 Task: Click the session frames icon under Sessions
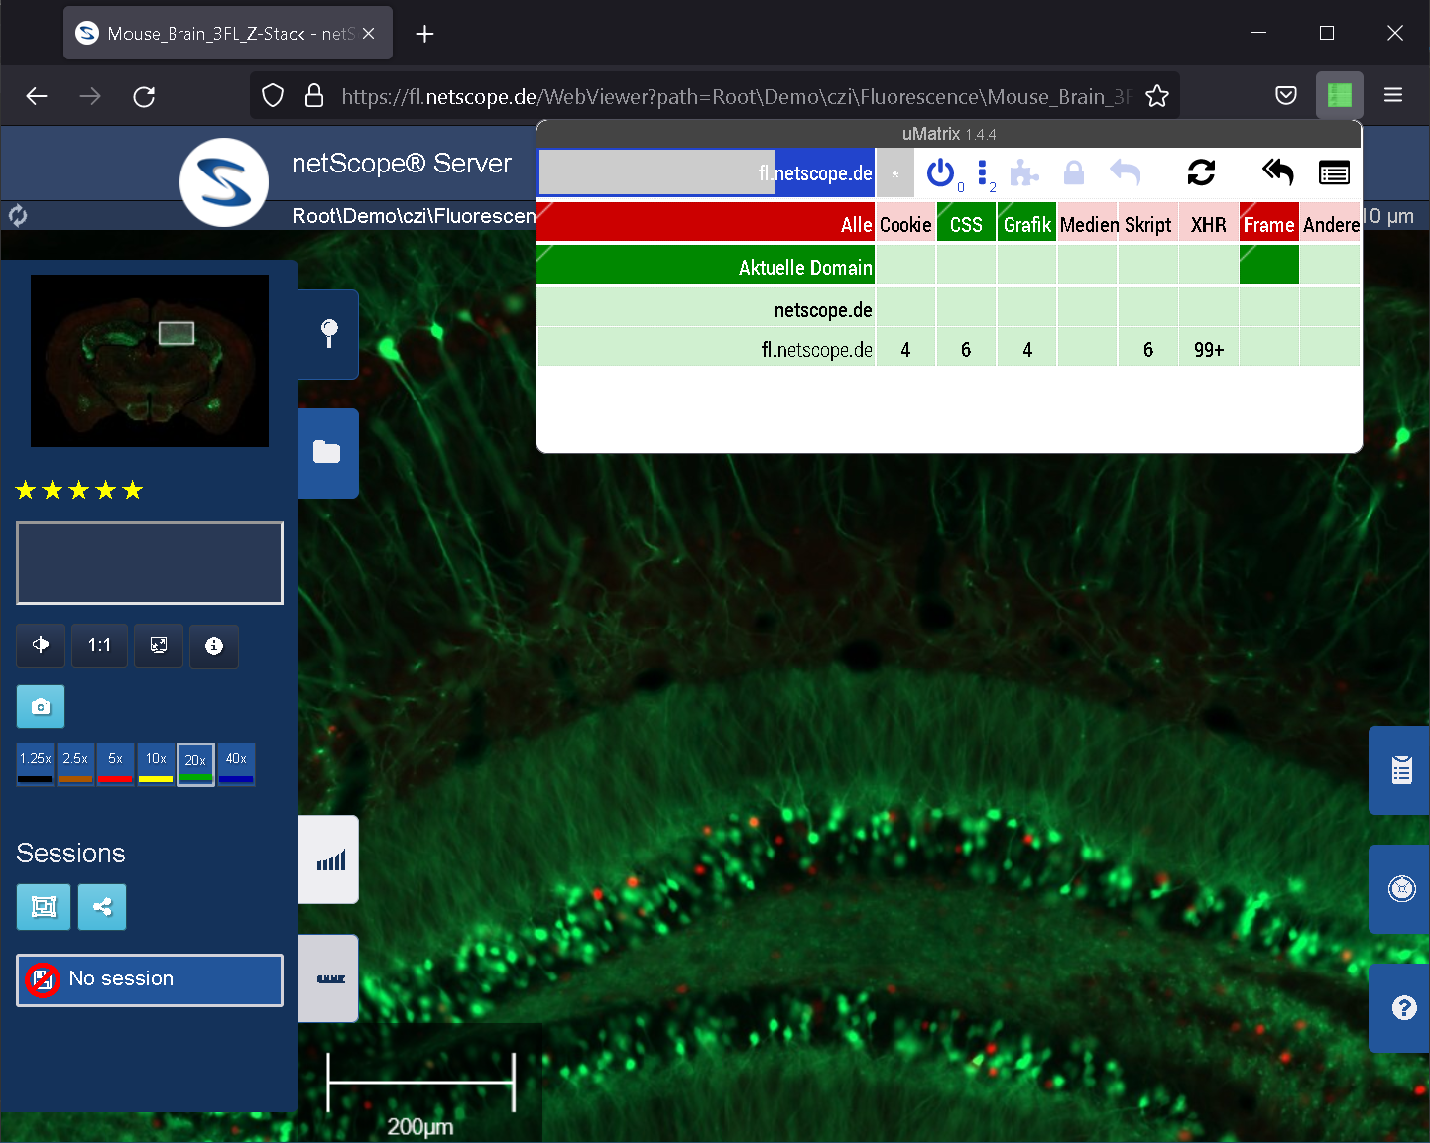44,907
